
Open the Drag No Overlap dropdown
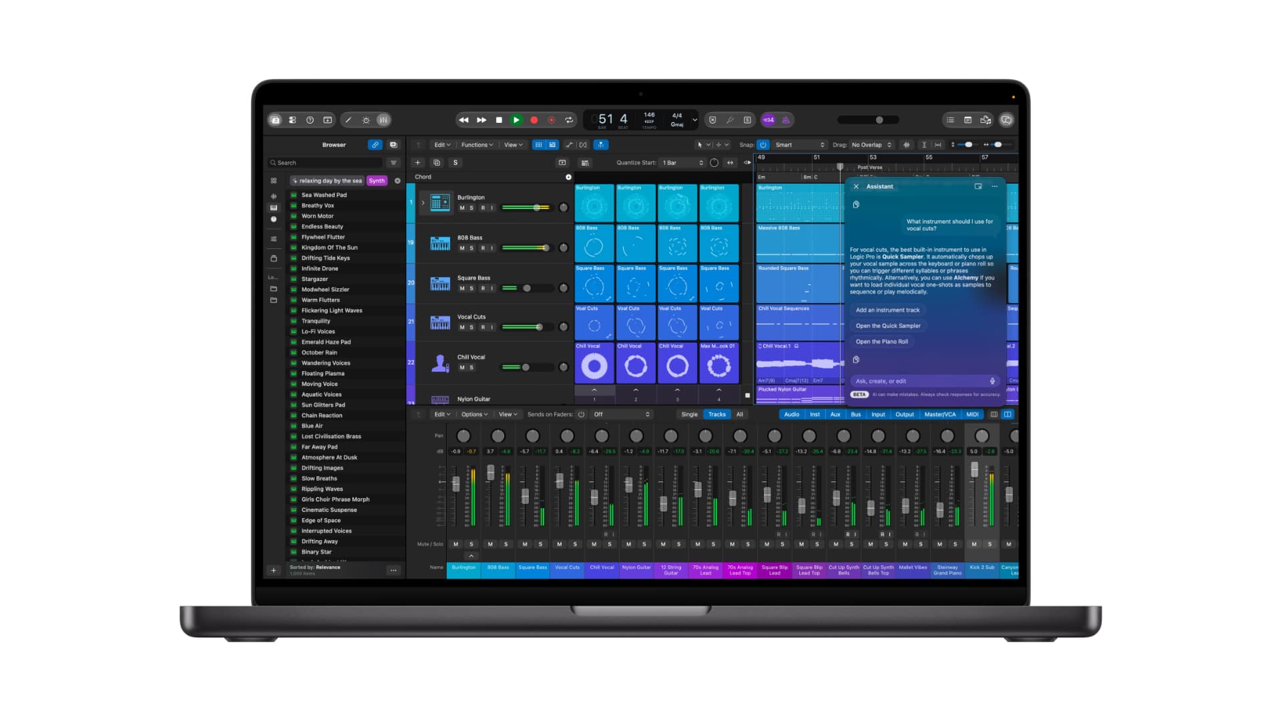coord(871,145)
